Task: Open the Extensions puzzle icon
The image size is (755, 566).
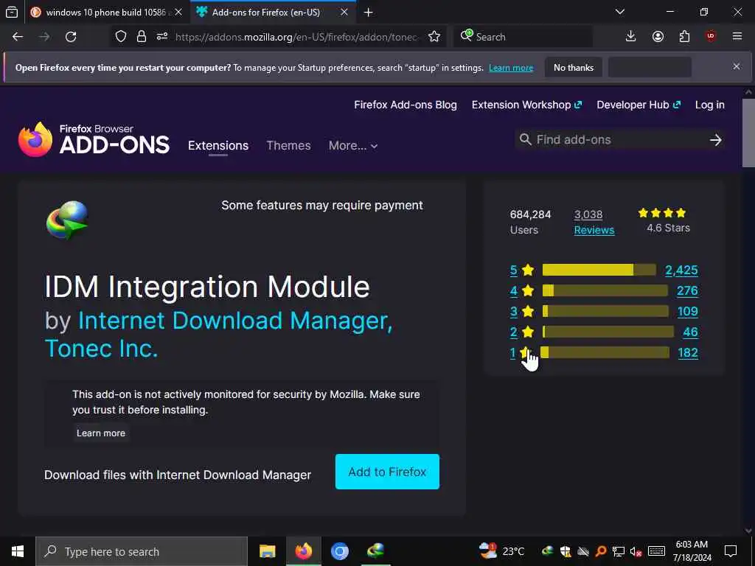Action: tap(684, 37)
